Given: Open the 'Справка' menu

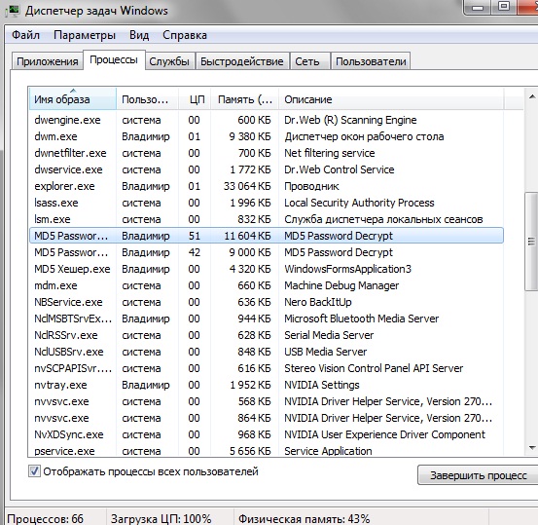Looking at the screenshot, I should tap(185, 35).
